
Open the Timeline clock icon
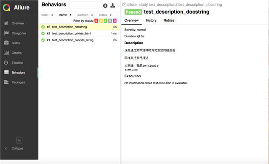[x=6, y=62]
